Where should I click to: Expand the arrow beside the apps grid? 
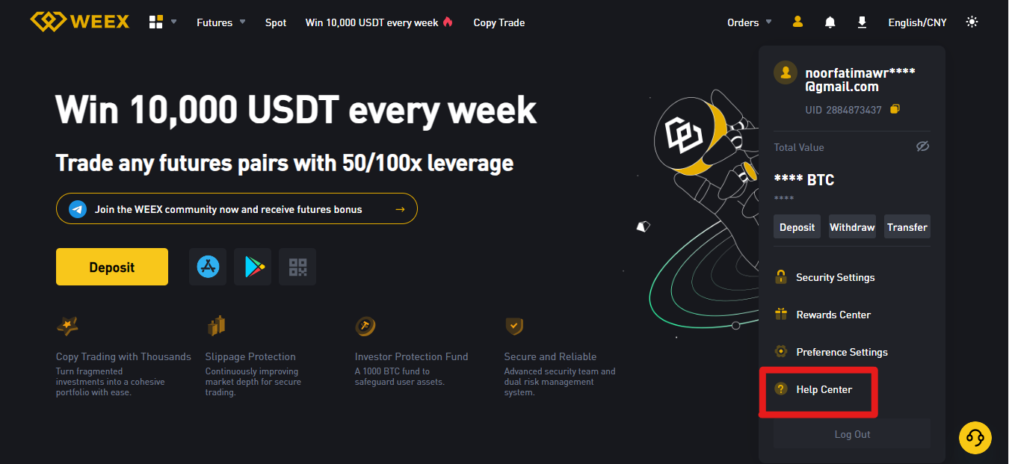[x=173, y=22]
